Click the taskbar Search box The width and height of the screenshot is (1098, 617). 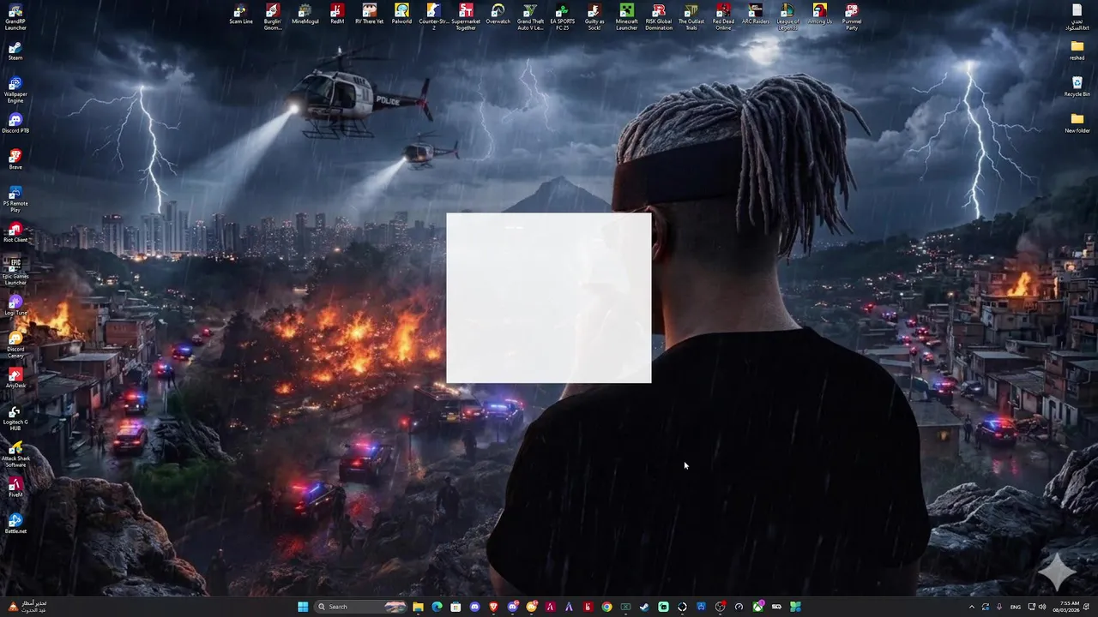360,607
